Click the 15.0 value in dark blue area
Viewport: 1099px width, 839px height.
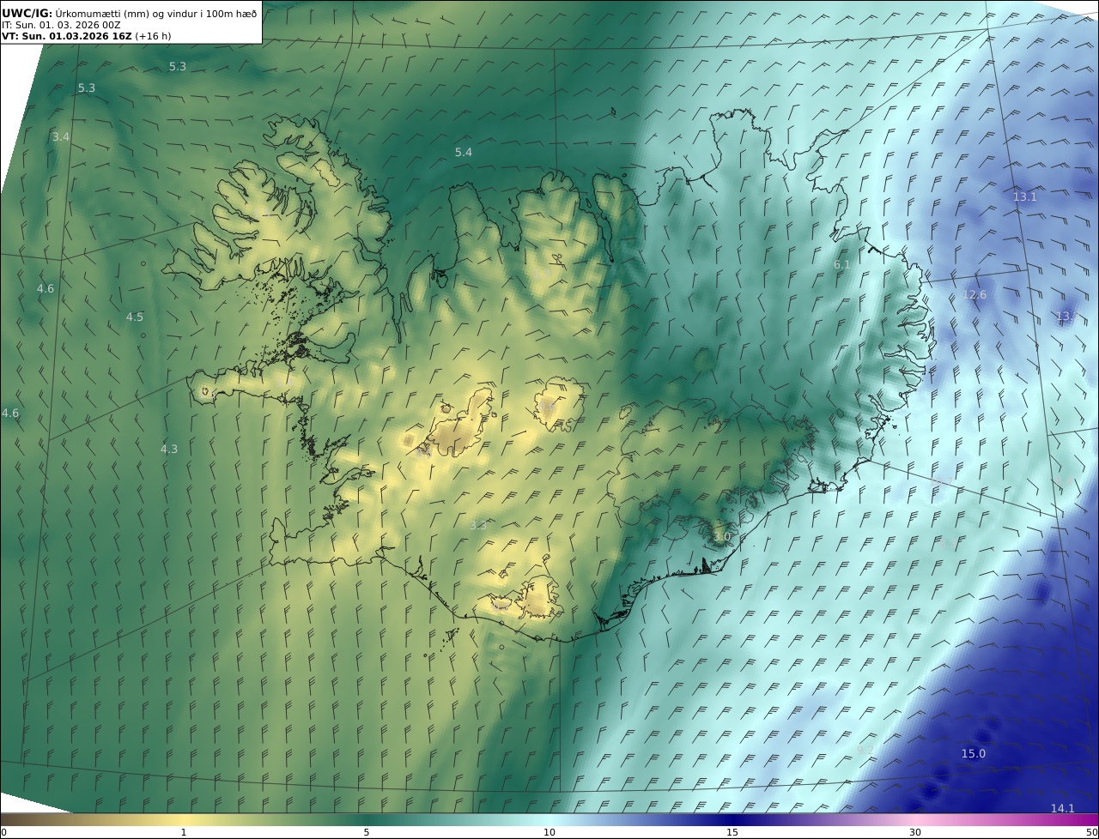click(973, 753)
